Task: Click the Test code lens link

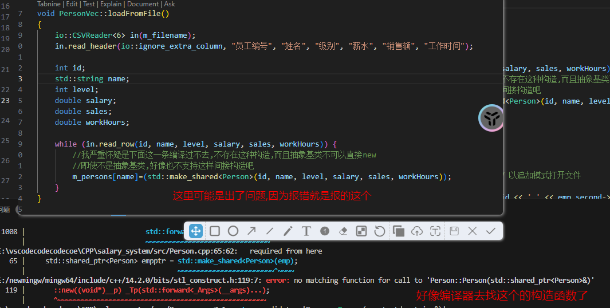Action: [89, 4]
